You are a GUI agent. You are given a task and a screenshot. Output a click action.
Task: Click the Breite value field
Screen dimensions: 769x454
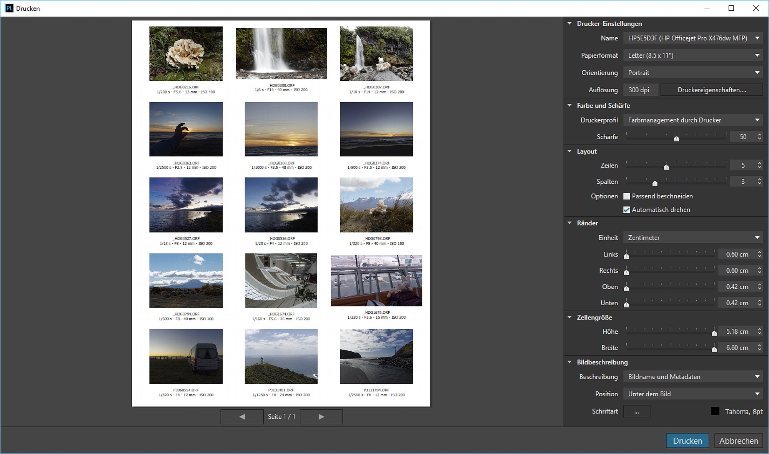(x=737, y=348)
